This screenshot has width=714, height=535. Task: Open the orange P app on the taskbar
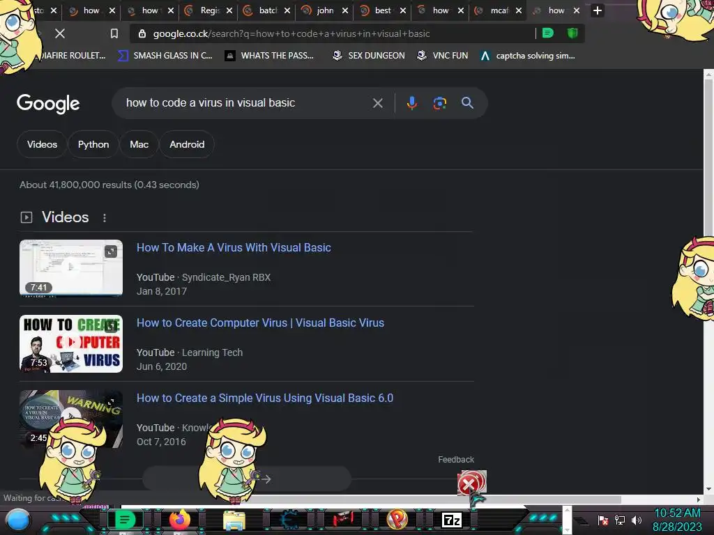pyautogui.click(x=397, y=520)
